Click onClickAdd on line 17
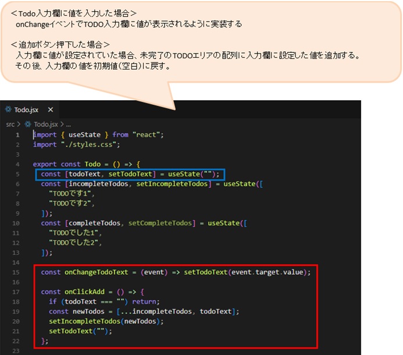This screenshot has height=355, width=403. pos(84,292)
